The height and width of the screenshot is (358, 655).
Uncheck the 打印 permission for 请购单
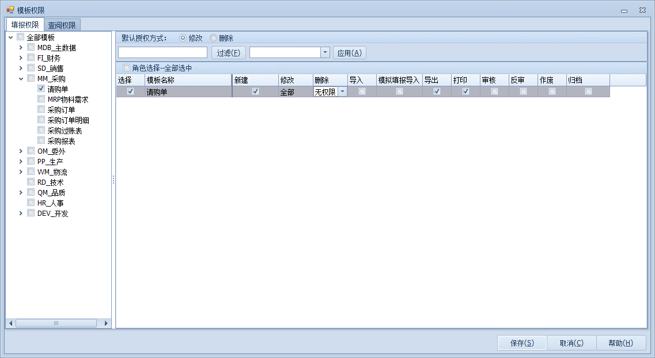pos(465,92)
